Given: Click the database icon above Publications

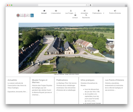Looking at the screenshot, I should coord(98,11).
